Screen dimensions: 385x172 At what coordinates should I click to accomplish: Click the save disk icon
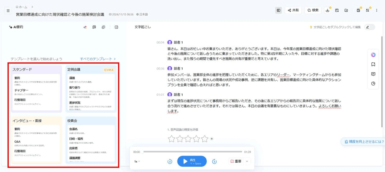click(358, 10)
